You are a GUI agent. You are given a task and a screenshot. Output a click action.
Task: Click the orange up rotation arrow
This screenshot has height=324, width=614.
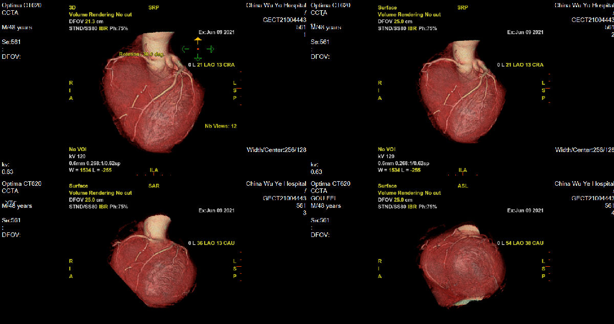[198, 39]
